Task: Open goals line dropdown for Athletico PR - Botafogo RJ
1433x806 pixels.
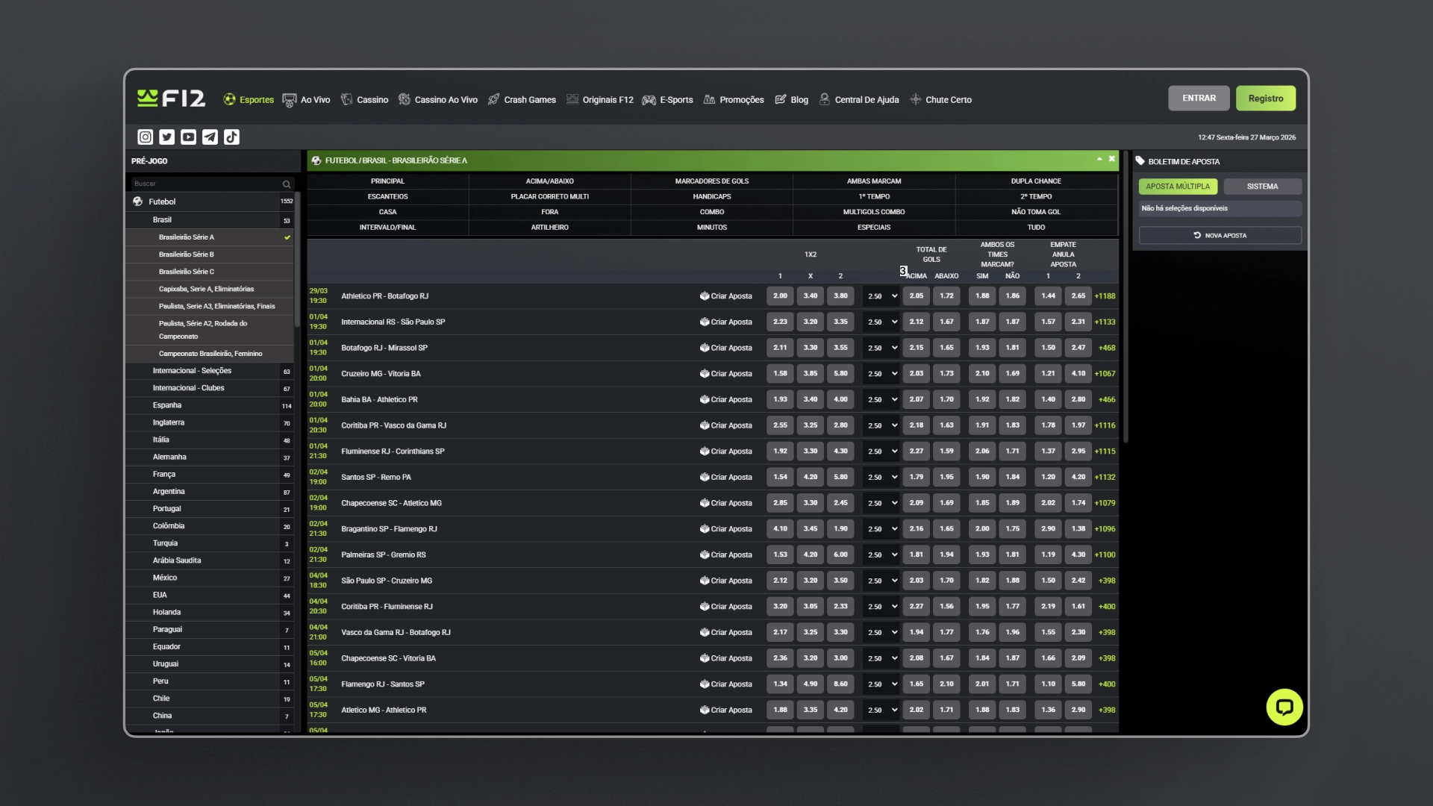Action: (881, 296)
